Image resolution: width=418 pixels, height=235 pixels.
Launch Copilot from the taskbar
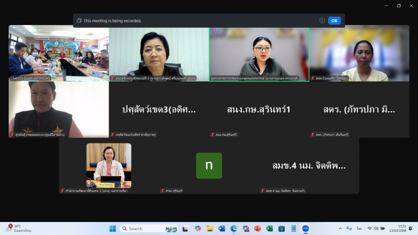pos(198,229)
